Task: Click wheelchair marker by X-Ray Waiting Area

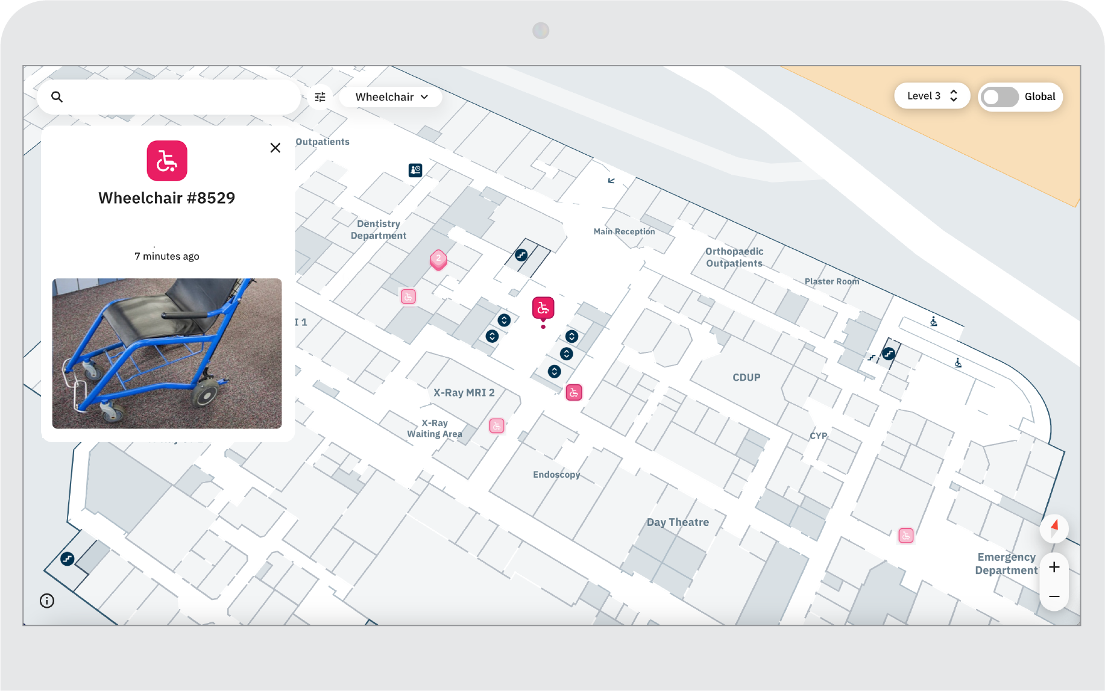Action: 496,426
